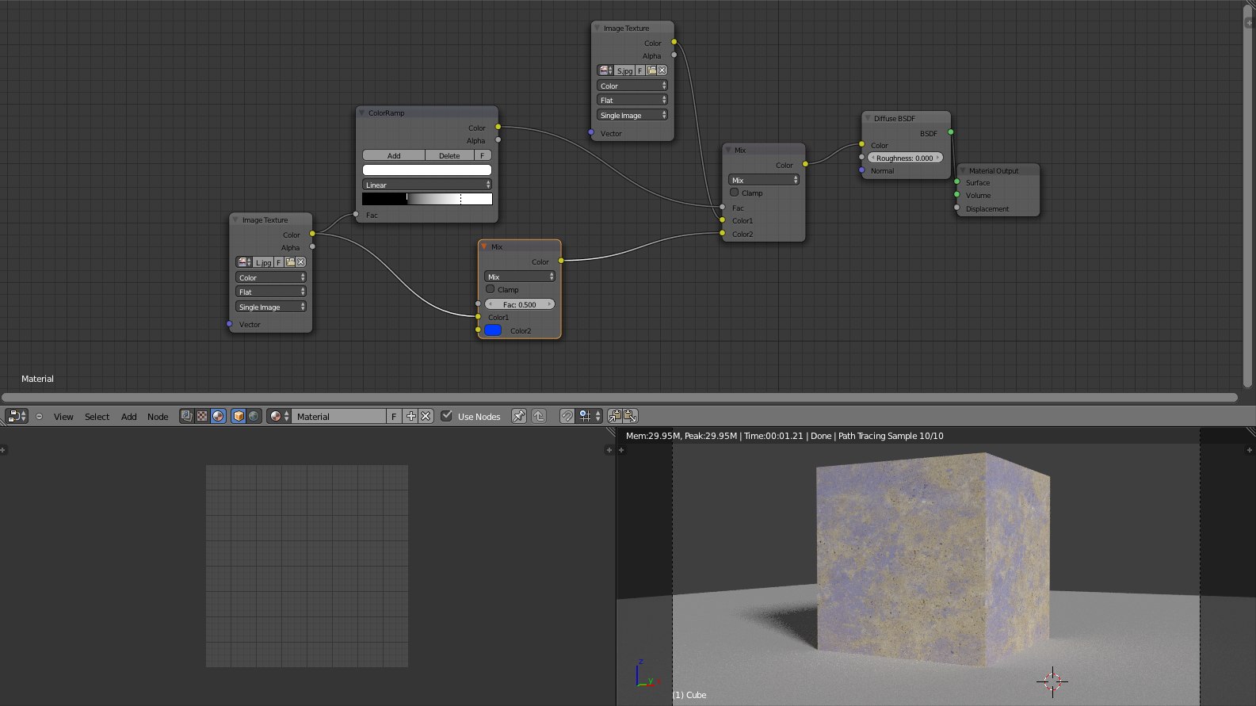This screenshot has width=1256, height=706.
Task: Open image file in S.jpg texture node
Action: [x=651, y=71]
